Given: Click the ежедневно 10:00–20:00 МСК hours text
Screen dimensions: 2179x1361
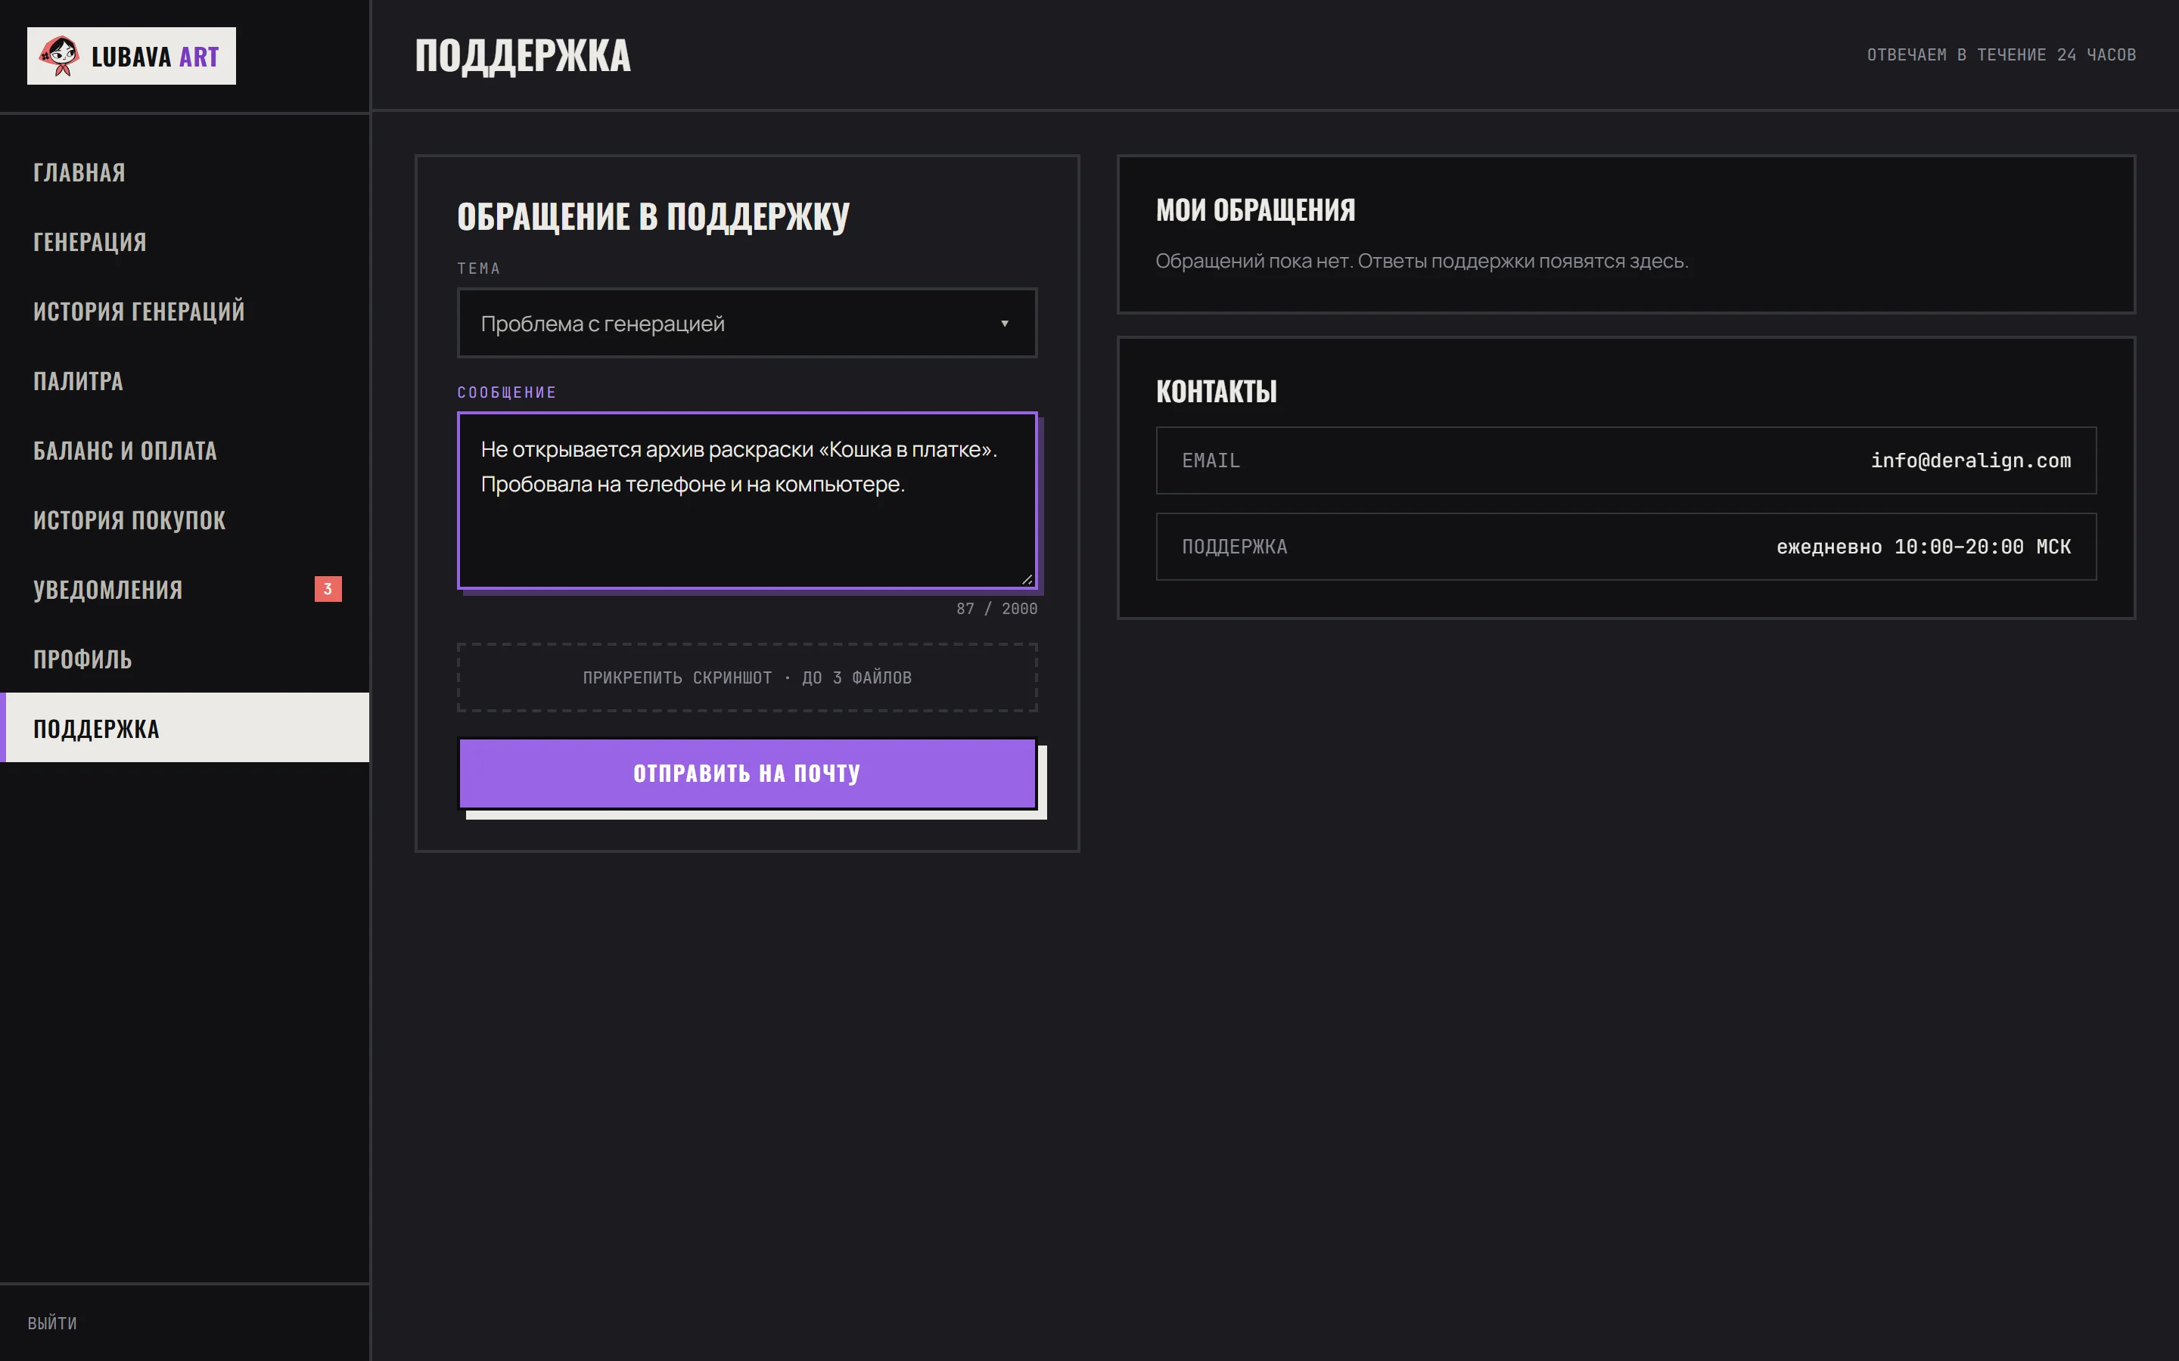Looking at the screenshot, I should [1923, 547].
